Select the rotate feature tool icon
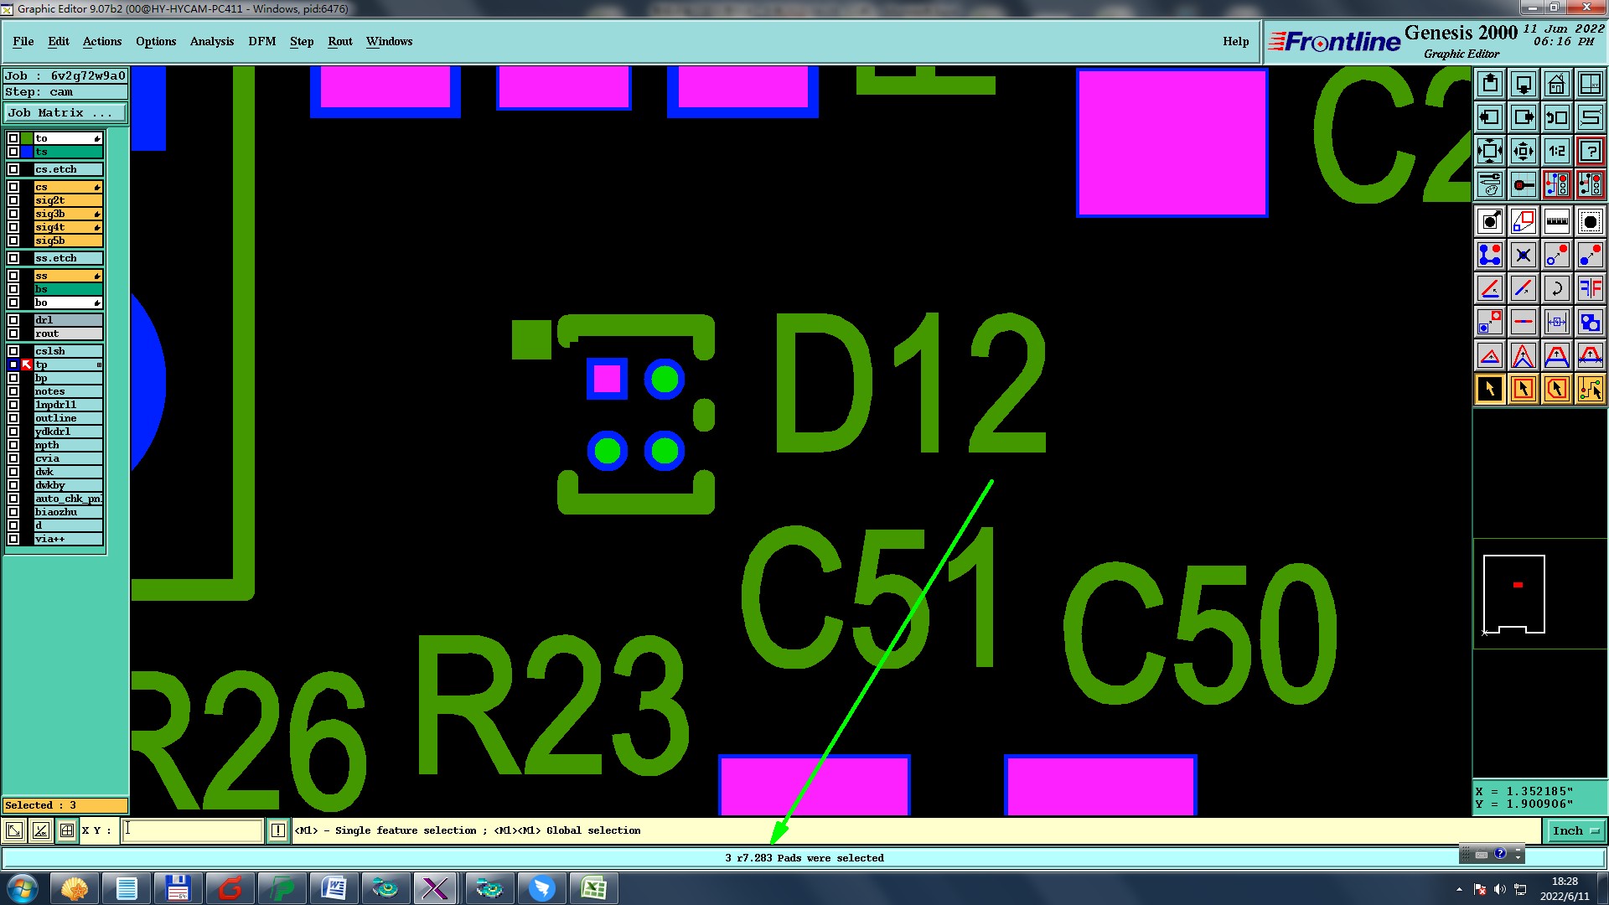The height and width of the screenshot is (905, 1609). 1556,288
